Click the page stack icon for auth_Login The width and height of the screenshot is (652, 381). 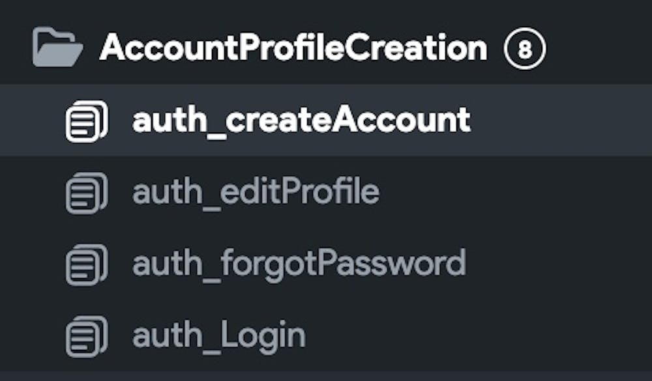[87, 337]
